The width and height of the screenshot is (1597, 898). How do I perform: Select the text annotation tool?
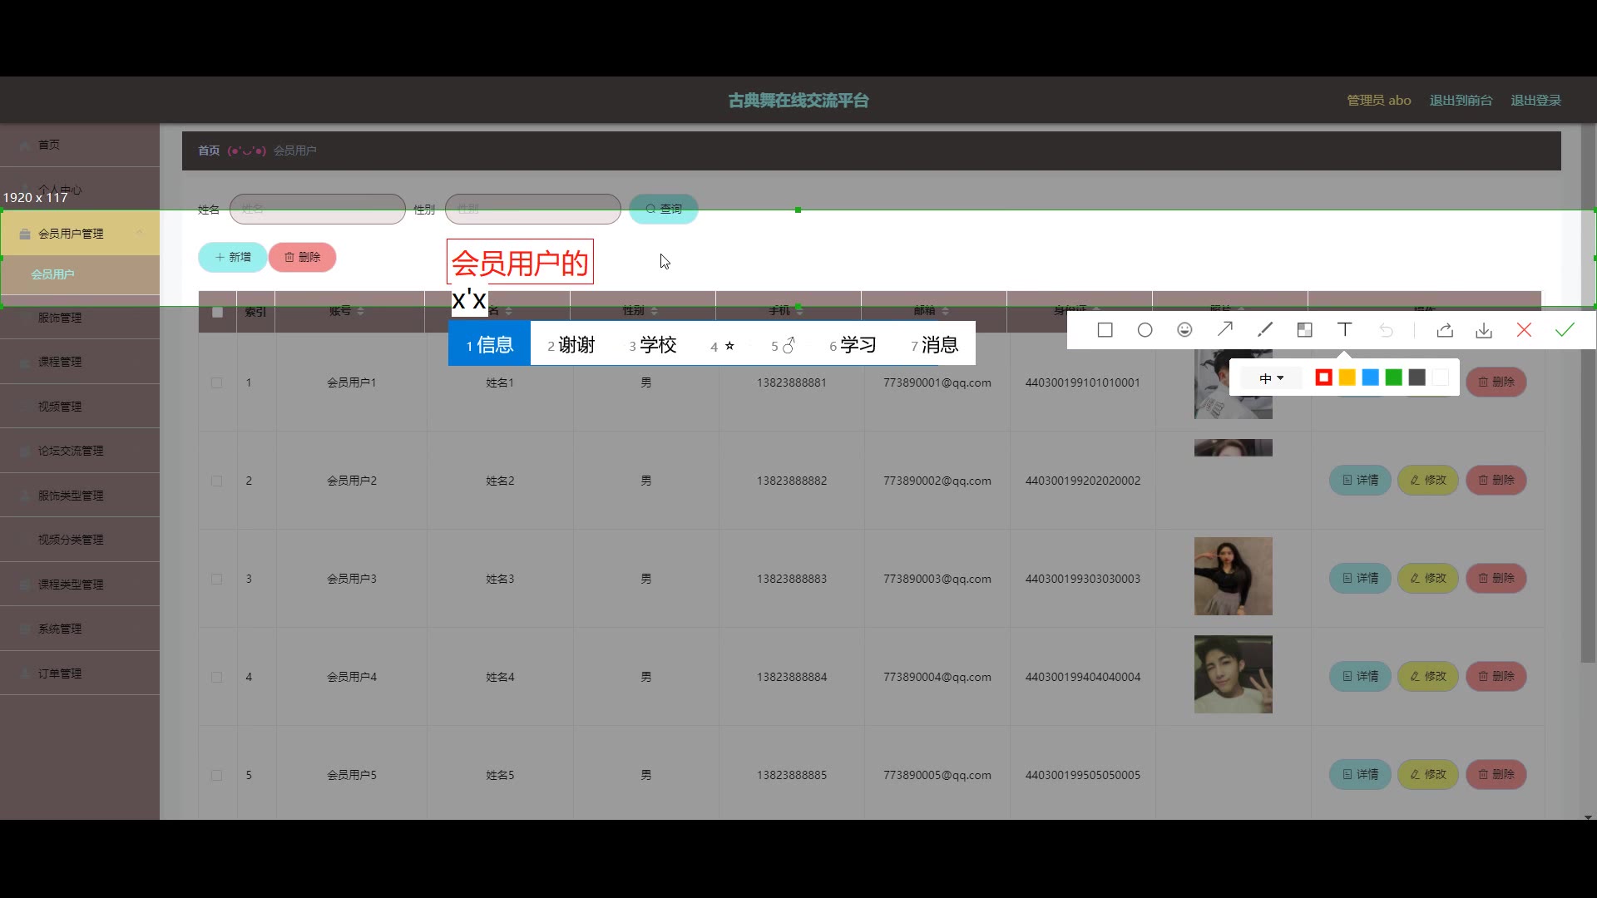tap(1344, 330)
